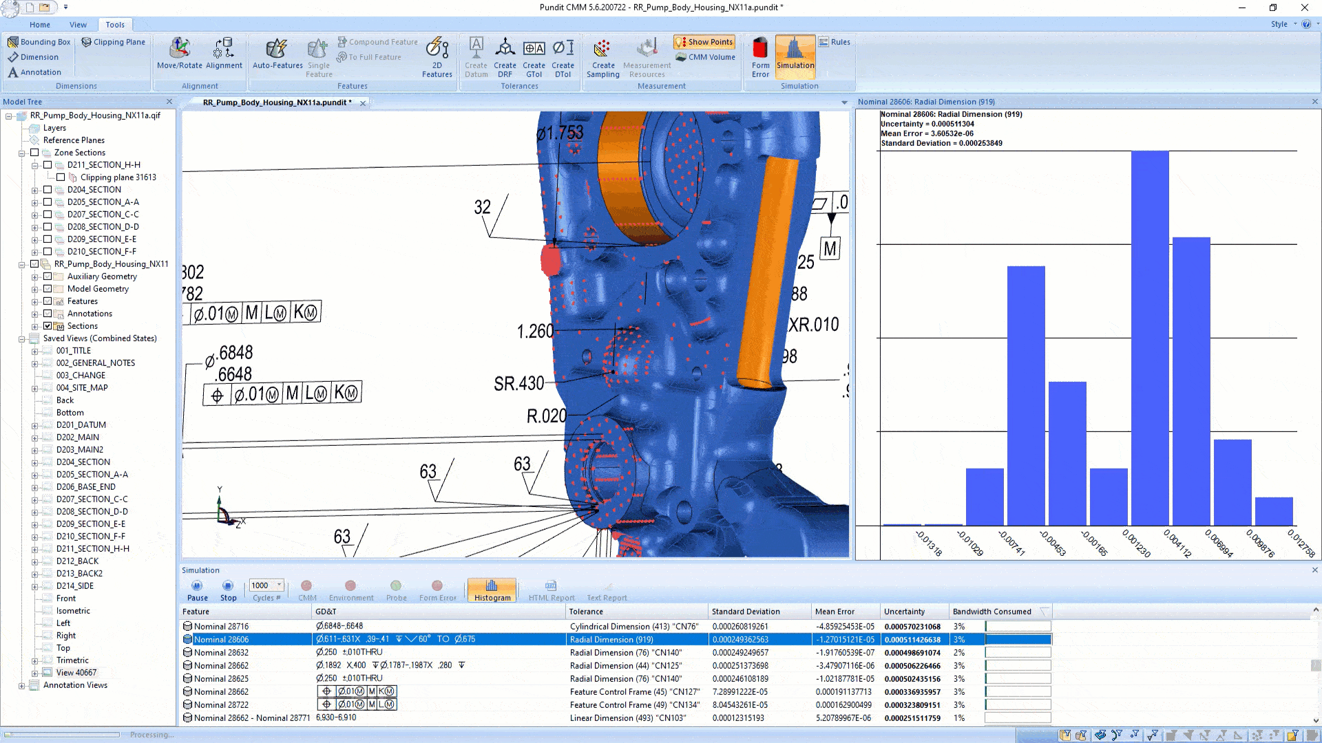The width and height of the screenshot is (1322, 743).
Task: Click the Show Points toggle icon
Action: click(706, 41)
